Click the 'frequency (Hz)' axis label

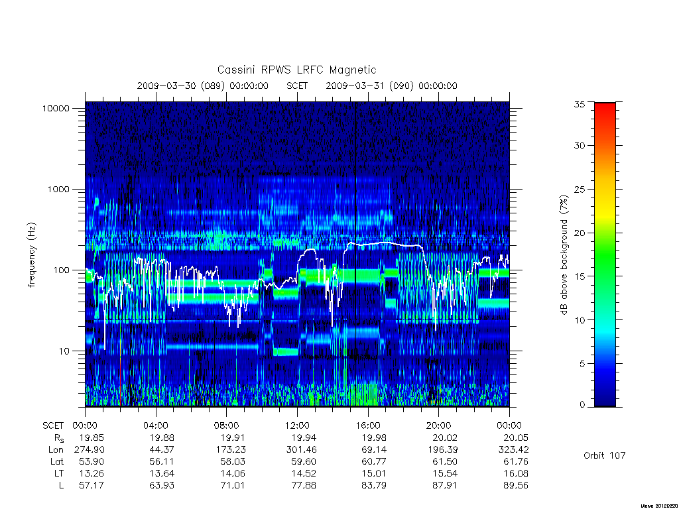[32, 255]
